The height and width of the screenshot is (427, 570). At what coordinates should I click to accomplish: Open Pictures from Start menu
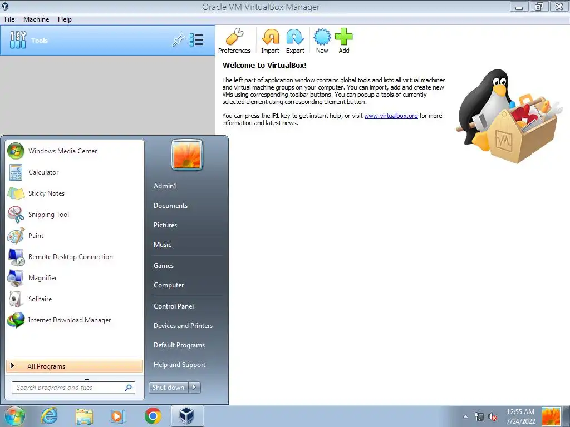click(165, 225)
